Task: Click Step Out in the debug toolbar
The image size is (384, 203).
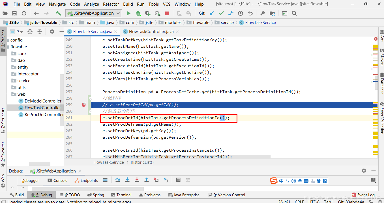Action: (x=147, y=180)
